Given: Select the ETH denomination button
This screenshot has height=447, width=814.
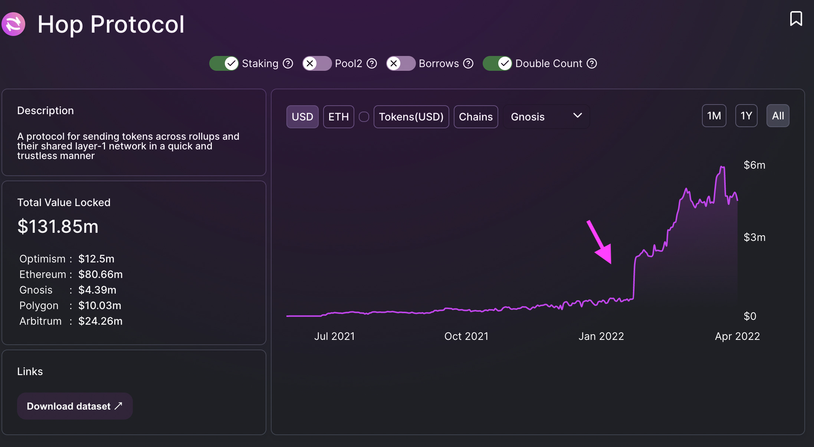Looking at the screenshot, I should pyautogui.click(x=338, y=117).
